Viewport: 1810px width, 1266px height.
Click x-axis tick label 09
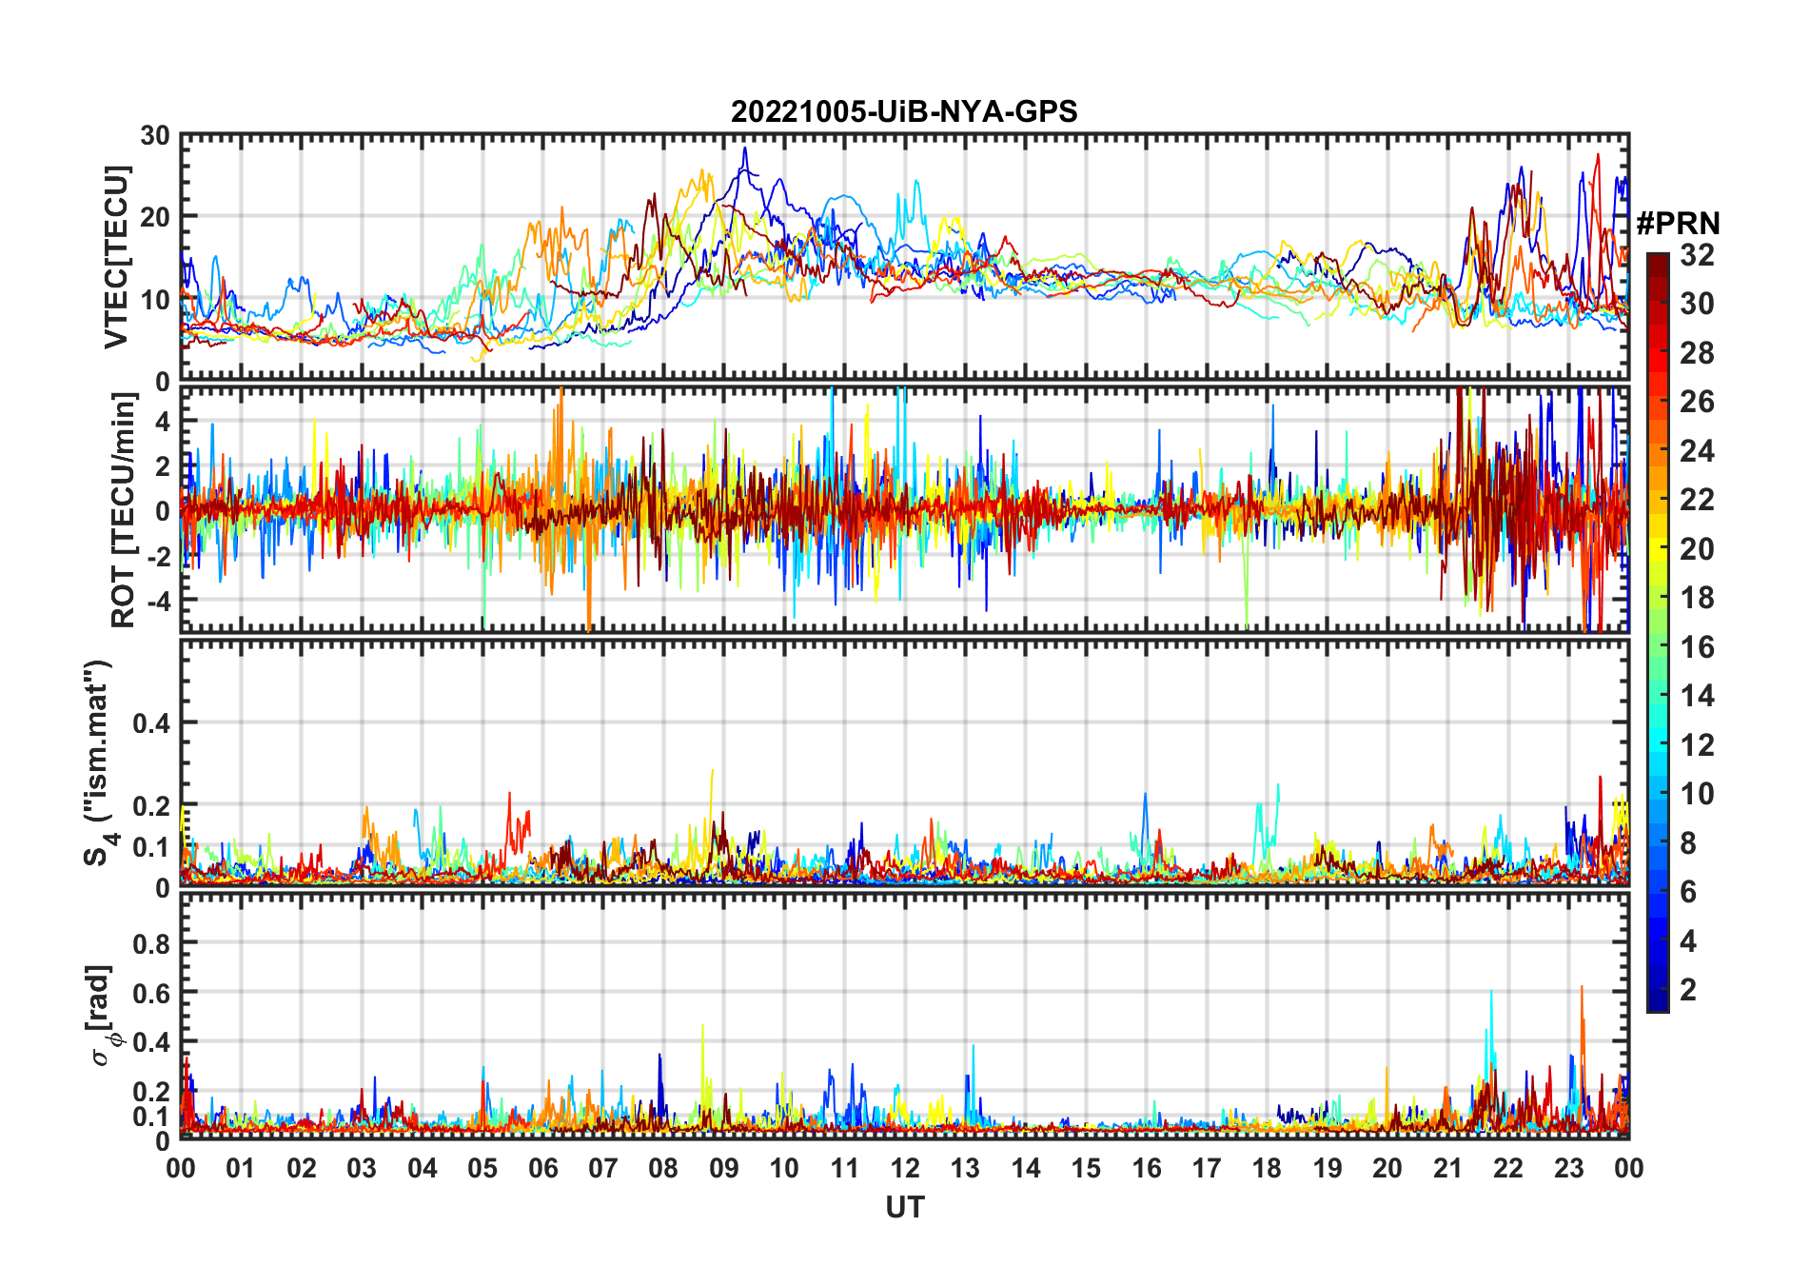click(724, 1168)
